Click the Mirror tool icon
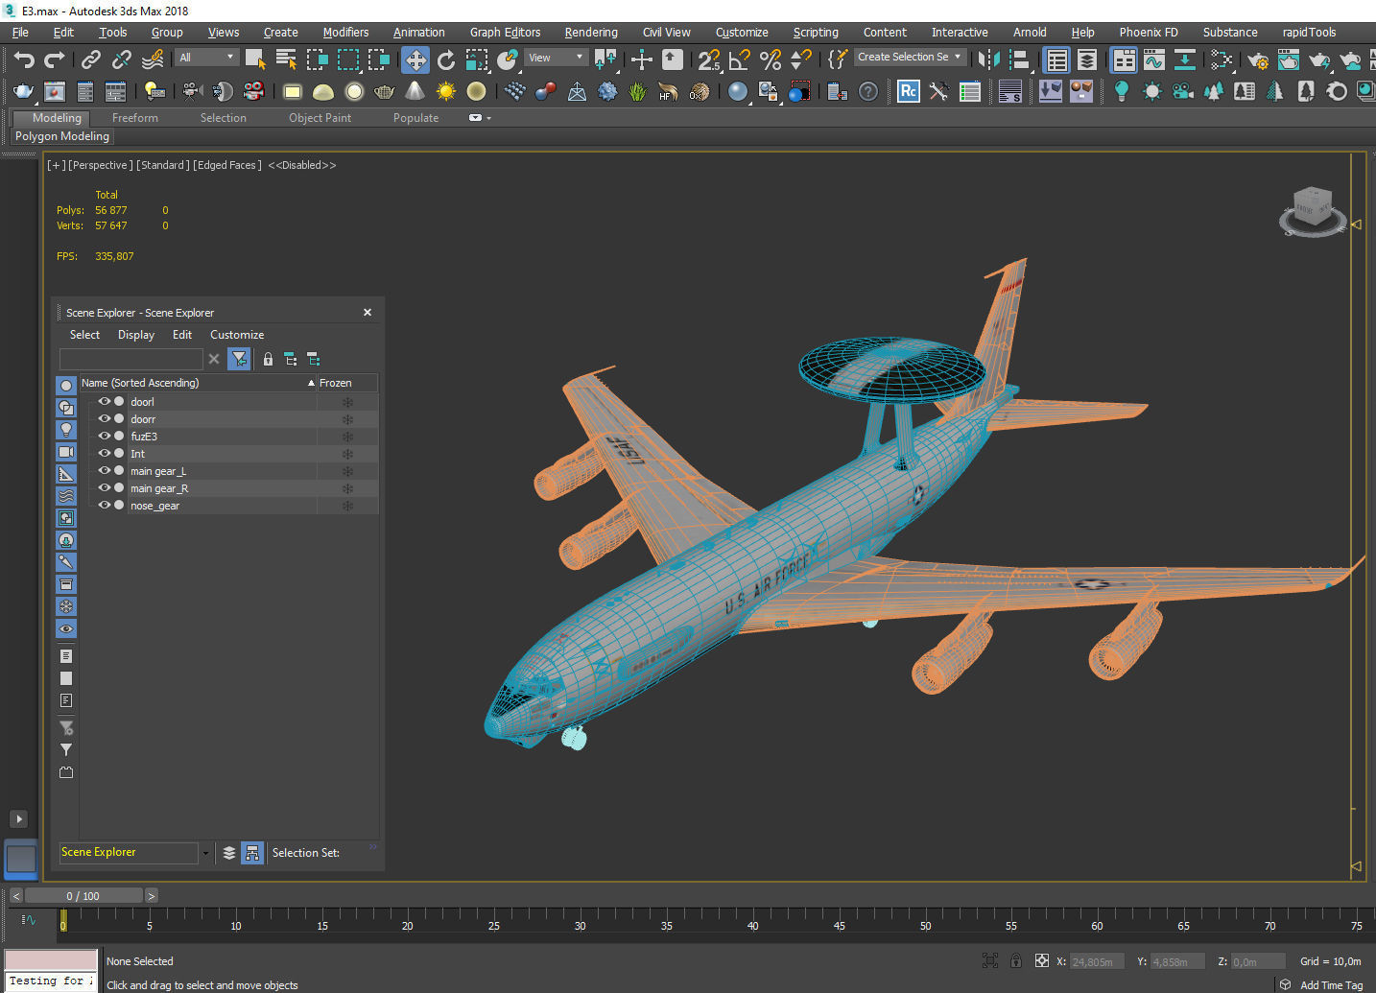1376x993 pixels. click(x=987, y=60)
